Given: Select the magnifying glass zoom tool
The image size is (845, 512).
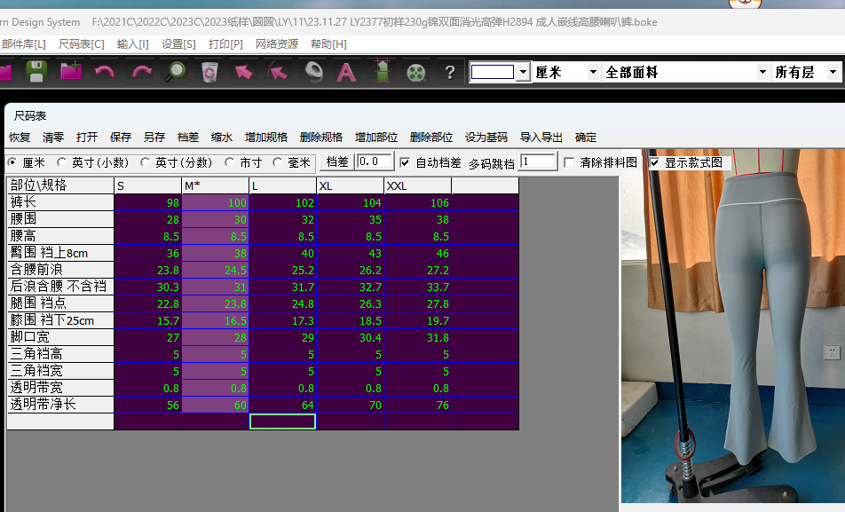Looking at the screenshot, I should pos(175,71).
